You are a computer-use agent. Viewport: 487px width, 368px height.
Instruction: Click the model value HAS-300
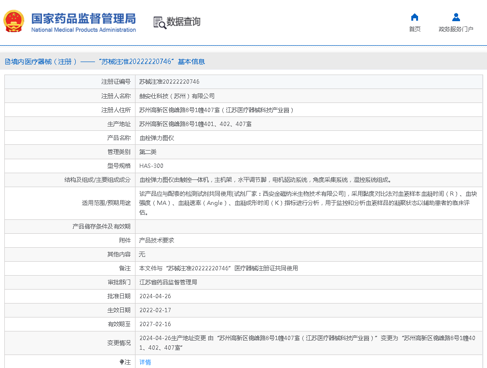151,166
